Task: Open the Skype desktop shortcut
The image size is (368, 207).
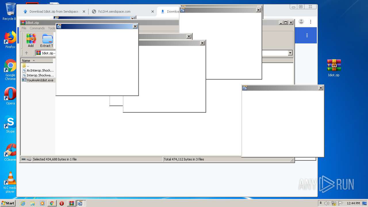Action: point(10,124)
